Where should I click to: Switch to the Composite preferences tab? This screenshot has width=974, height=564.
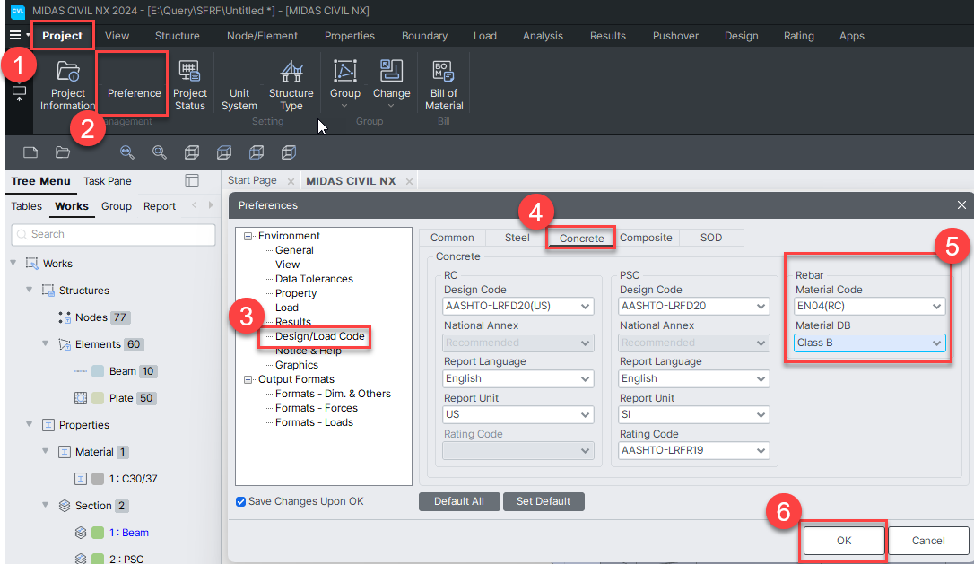(646, 238)
